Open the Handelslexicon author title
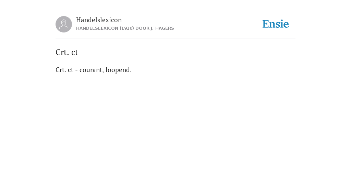Screen dimensions: 351x175 pos(99,20)
